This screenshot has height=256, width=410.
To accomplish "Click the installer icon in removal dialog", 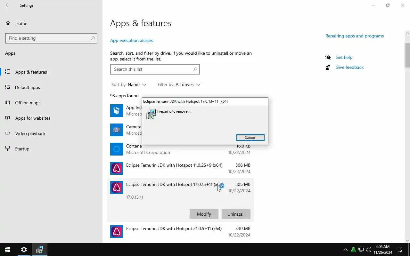I will 151,114.
